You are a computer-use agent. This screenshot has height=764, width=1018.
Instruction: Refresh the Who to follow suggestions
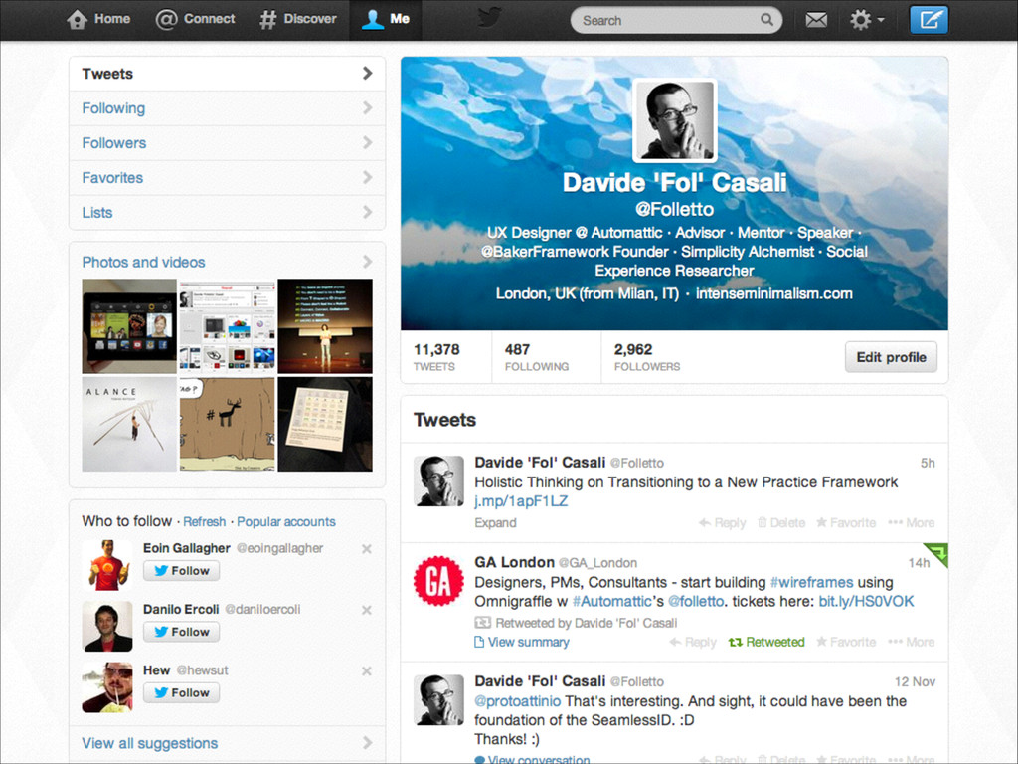(205, 521)
